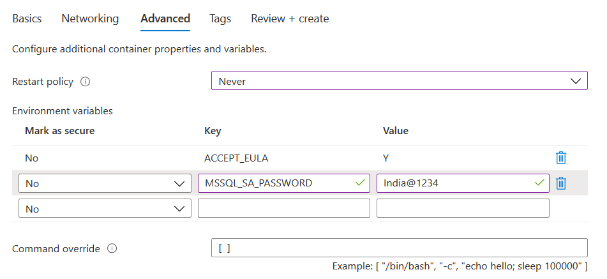The height and width of the screenshot is (279, 607).
Task: Click the empty Key input field
Action: click(x=283, y=209)
